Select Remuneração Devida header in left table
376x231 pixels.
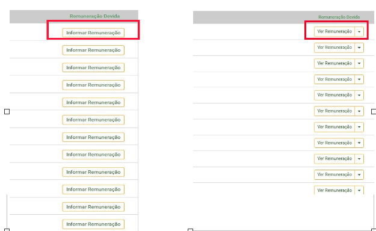click(94, 16)
